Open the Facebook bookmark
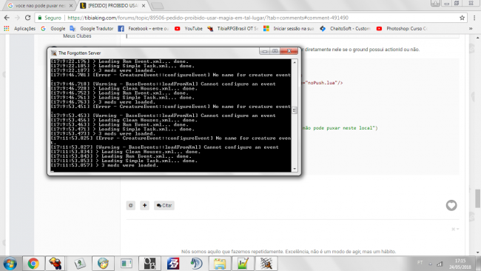 [144, 29]
